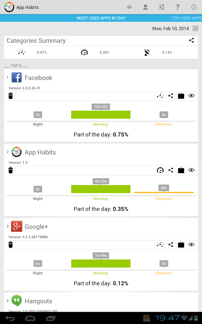Image resolution: width=202 pixels, height=324 pixels.
Task: Open the settings sliders icon in header
Action: (161, 7)
